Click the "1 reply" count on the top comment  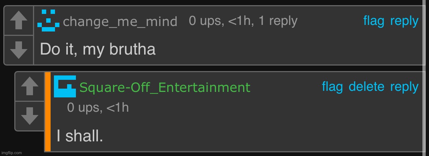(x=278, y=21)
